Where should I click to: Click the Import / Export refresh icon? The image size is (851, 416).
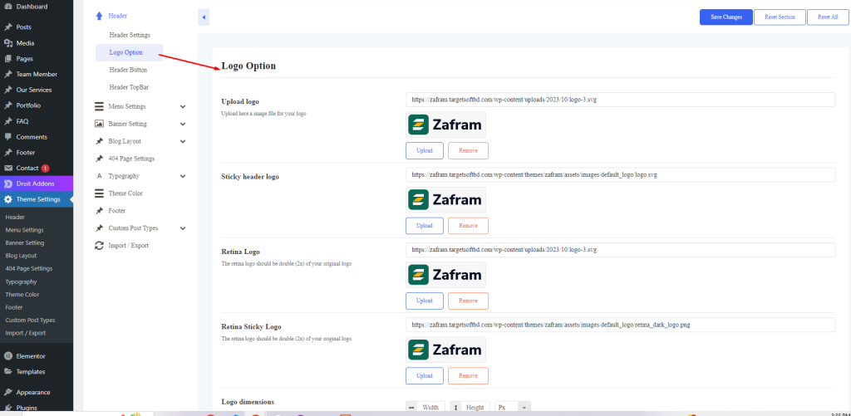(x=99, y=246)
